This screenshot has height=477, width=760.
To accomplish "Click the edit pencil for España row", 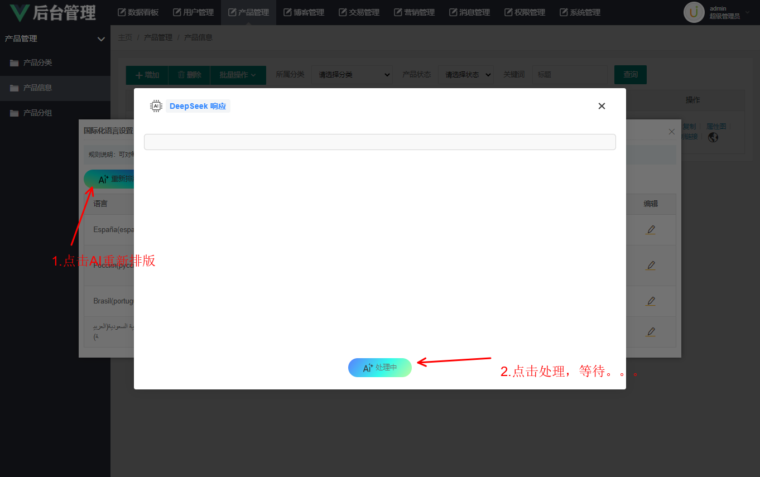I will 651,229.
